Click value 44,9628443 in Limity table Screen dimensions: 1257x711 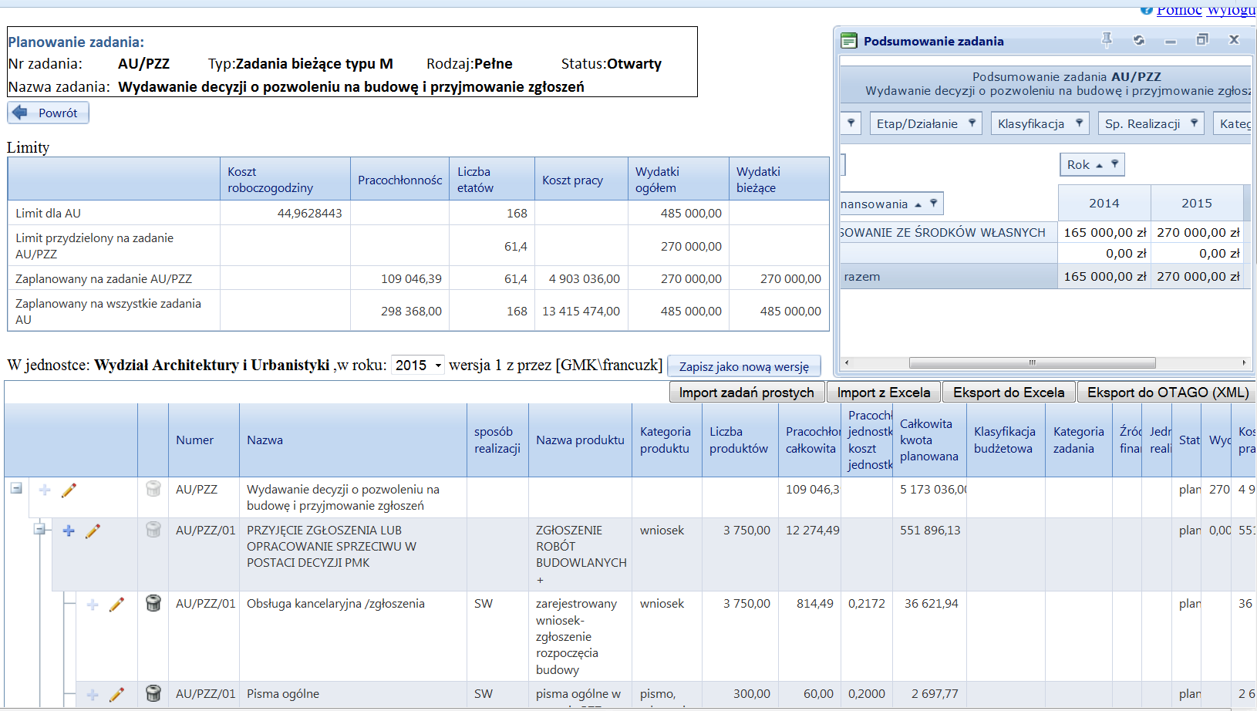[x=309, y=213]
